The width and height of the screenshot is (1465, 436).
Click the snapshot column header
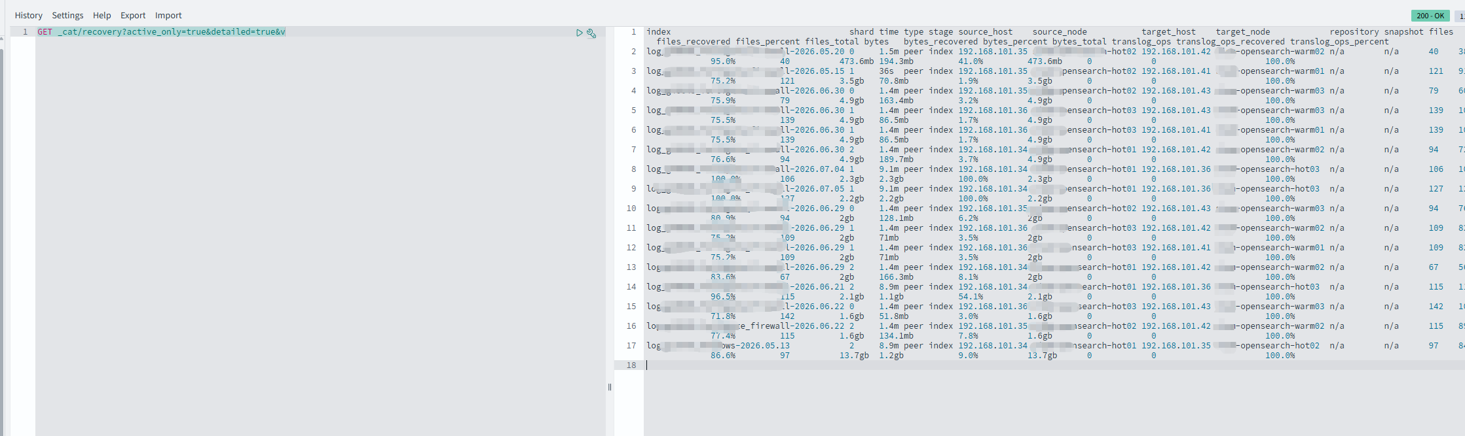pyautogui.click(x=1404, y=31)
